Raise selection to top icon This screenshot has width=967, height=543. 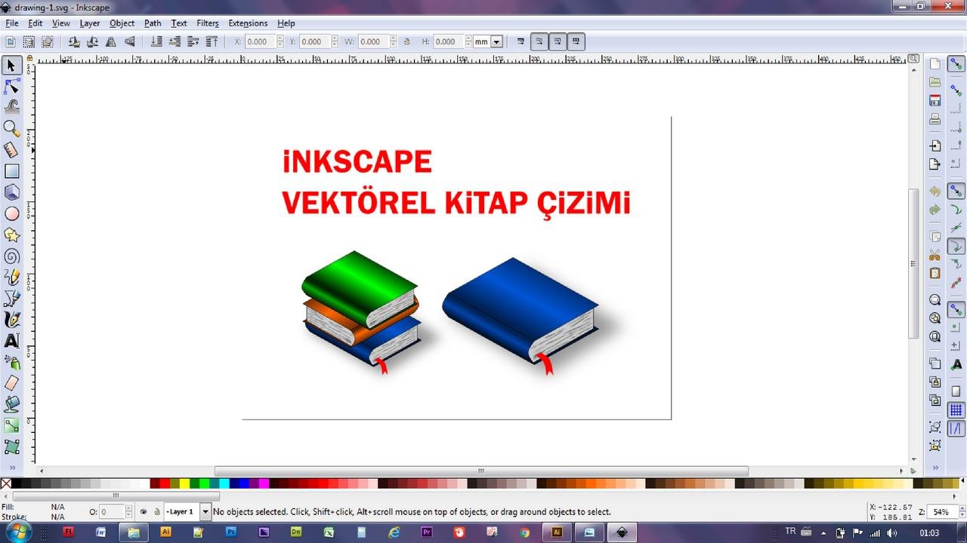(x=212, y=41)
